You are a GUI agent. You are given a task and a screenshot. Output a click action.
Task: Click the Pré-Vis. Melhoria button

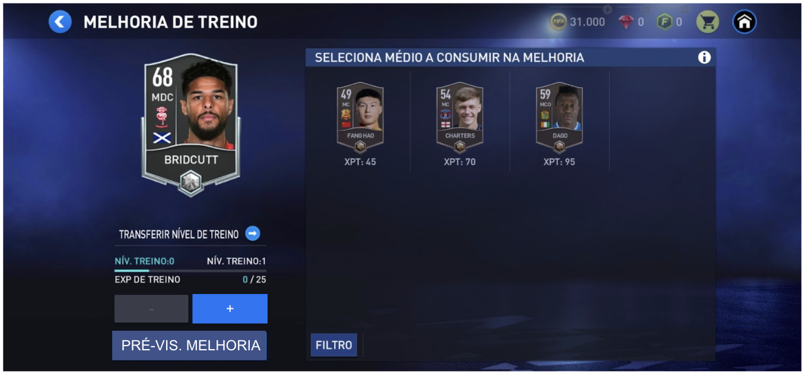[x=189, y=346]
